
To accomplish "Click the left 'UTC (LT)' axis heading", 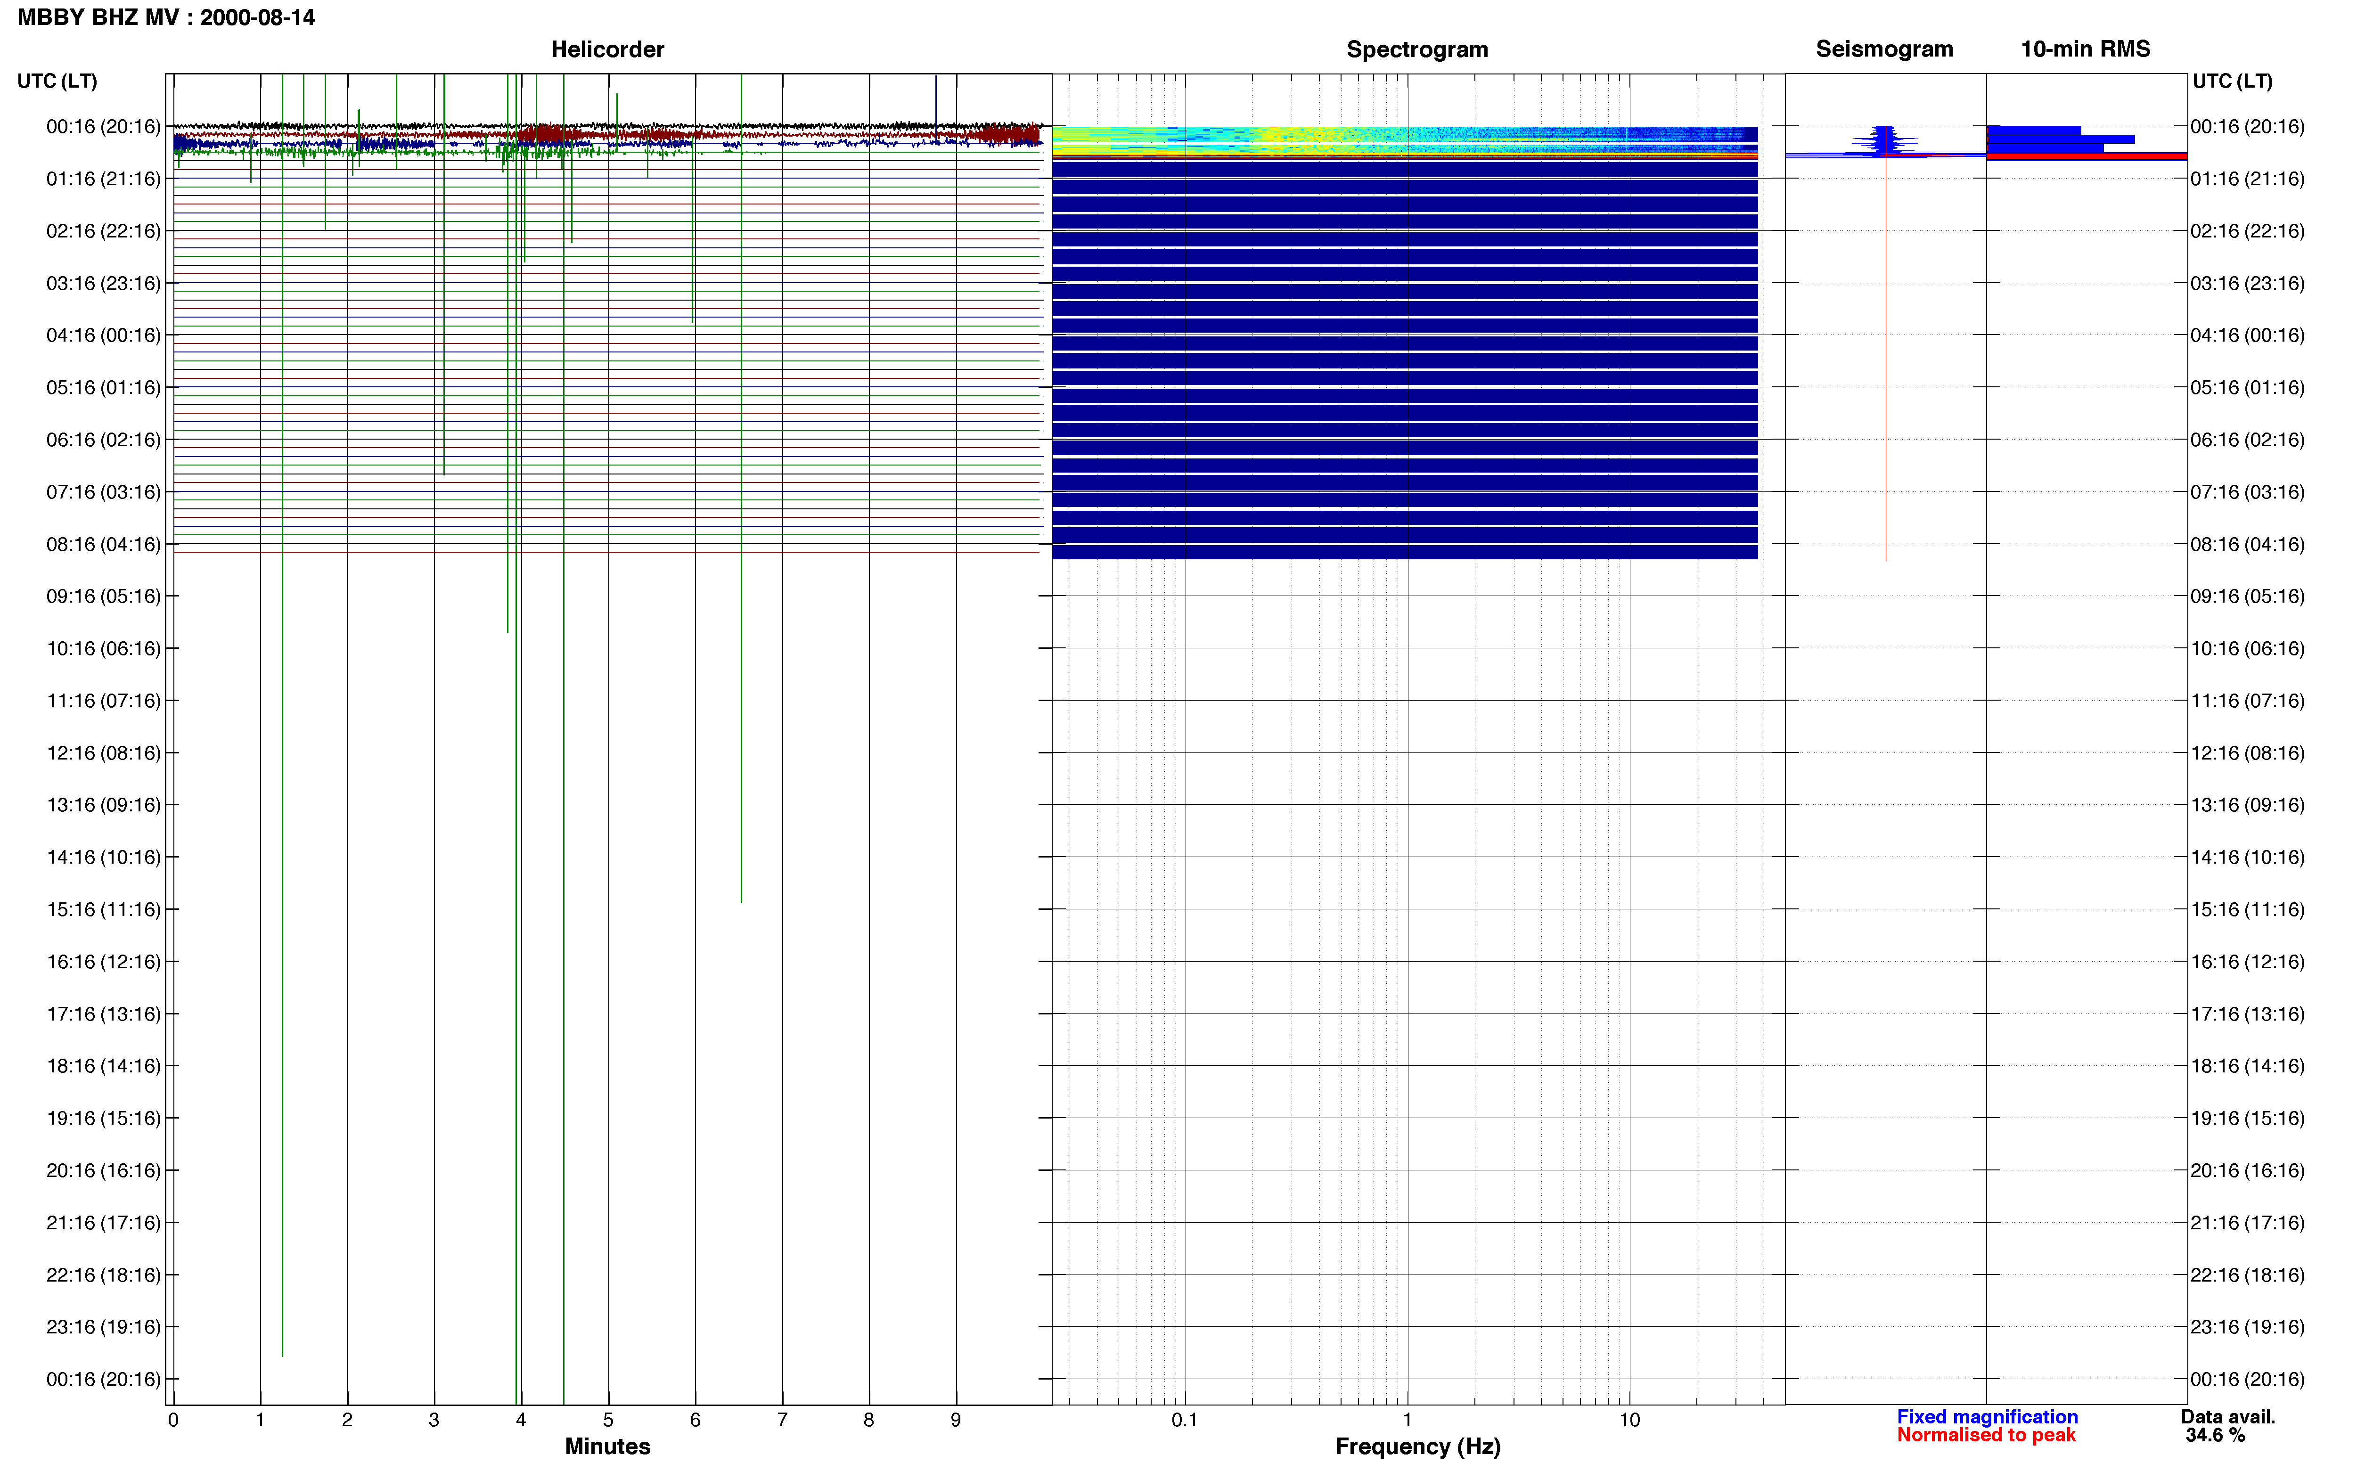I will click(x=57, y=81).
